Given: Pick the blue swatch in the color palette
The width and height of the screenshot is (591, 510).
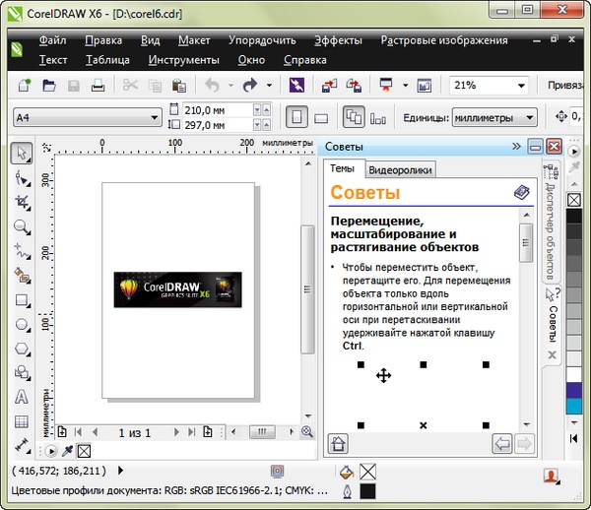Looking at the screenshot, I should (576, 390).
